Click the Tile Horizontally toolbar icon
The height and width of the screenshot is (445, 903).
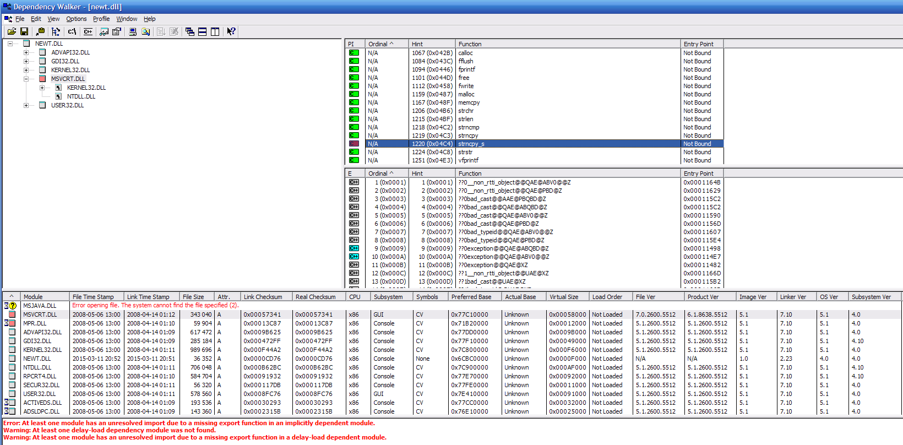tap(203, 32)
